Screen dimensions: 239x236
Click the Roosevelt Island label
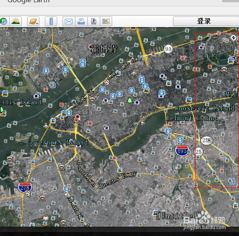(205, 108)
